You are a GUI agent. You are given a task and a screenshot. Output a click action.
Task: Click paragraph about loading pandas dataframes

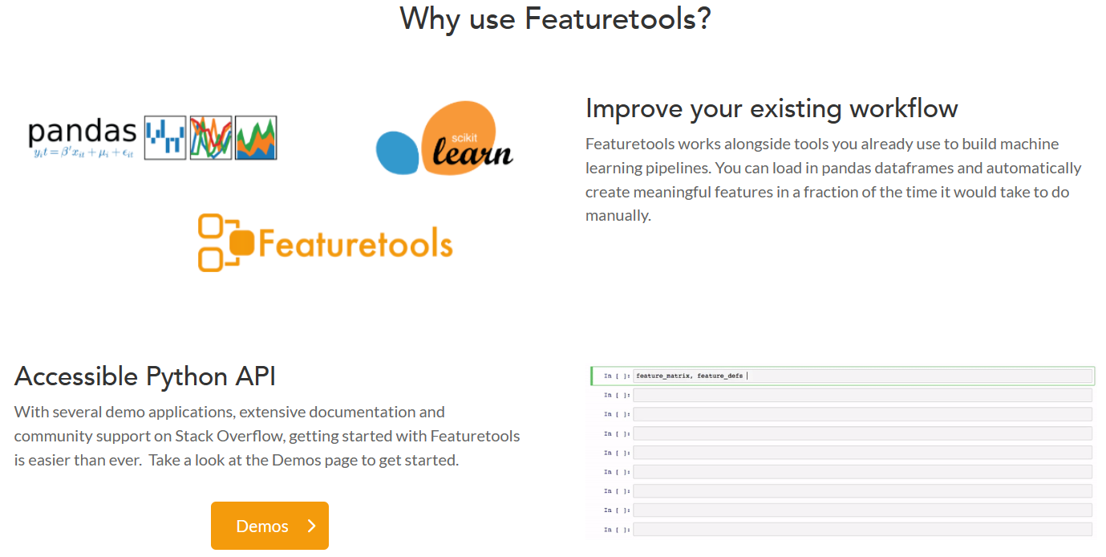click(x=833, y=180)
